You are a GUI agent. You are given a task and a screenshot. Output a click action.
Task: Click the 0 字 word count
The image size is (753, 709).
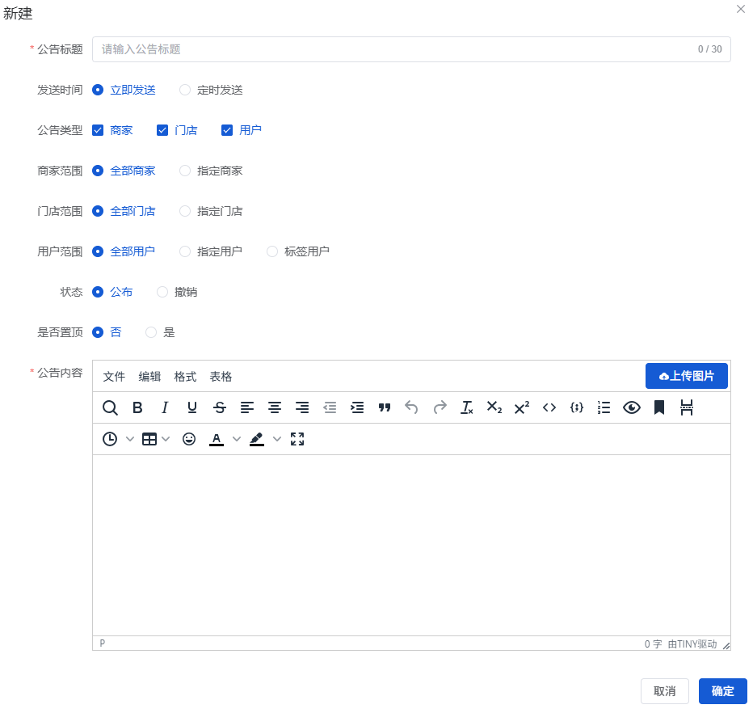click(x=653, y=644)
